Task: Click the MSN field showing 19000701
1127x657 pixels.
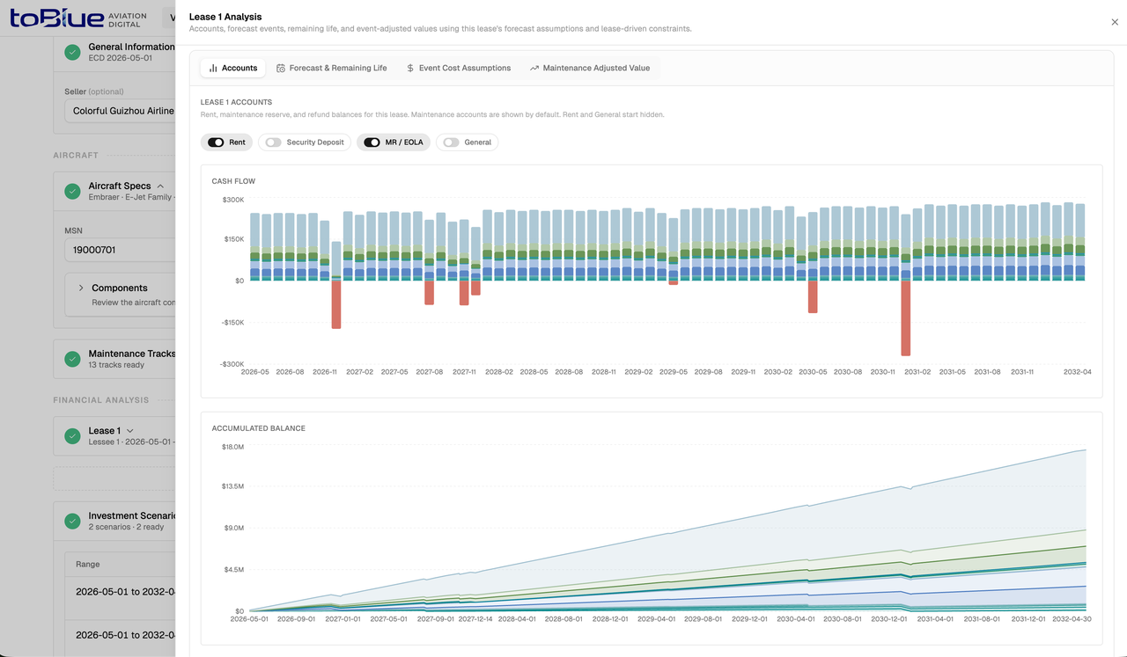Action: [x=120, y=250]
